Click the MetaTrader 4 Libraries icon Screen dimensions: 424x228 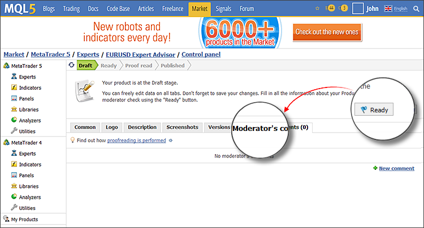point(14,186)
